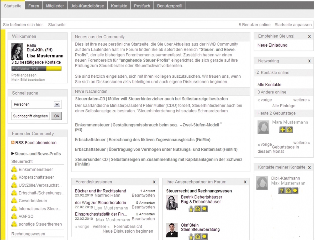Open chat with Max Mustermann
The image size is (315, 240).
coord(295,191)
